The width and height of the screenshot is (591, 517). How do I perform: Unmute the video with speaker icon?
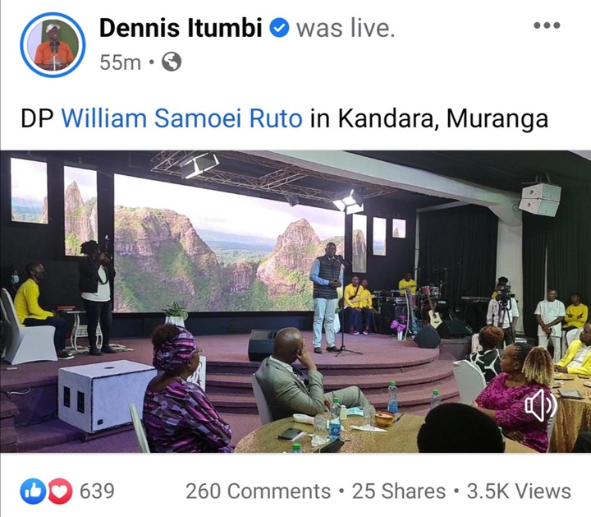pyautogui.click(x=541, y=405)
